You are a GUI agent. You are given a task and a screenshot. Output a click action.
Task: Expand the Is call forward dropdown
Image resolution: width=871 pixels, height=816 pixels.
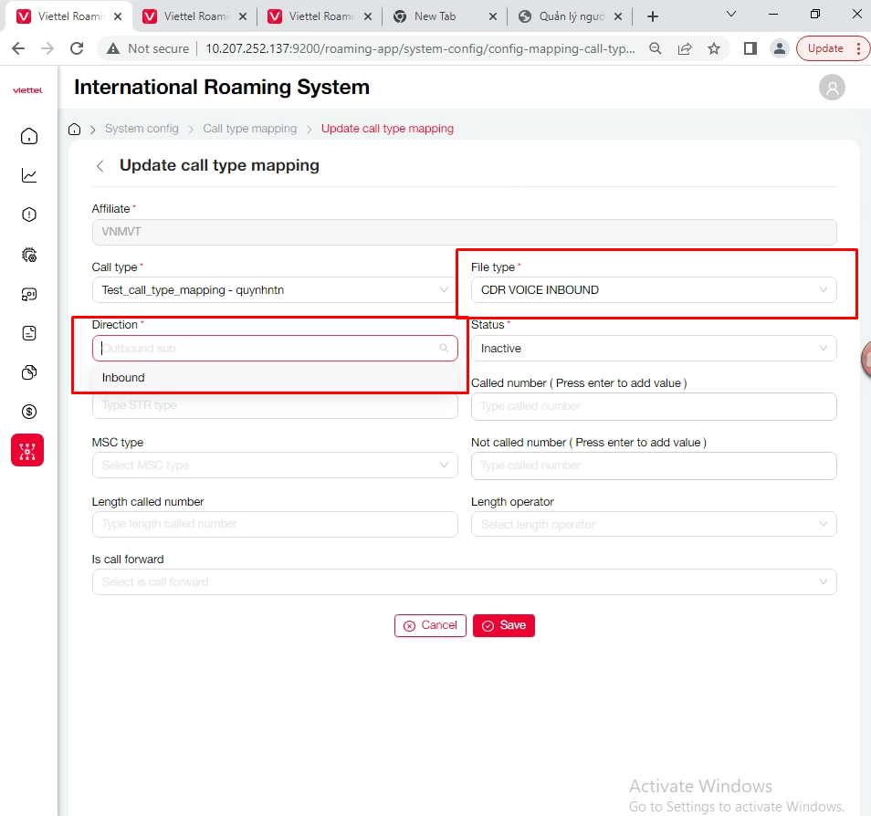[x=464, y=582]
